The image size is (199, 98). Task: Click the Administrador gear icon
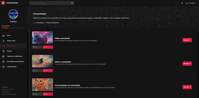(x=3, y=67)
